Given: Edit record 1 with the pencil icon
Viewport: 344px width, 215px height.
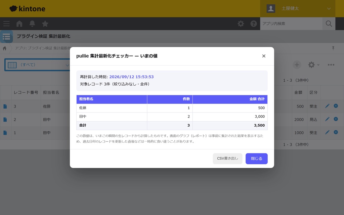Looking at the screenshot, I should coord(327,132).
